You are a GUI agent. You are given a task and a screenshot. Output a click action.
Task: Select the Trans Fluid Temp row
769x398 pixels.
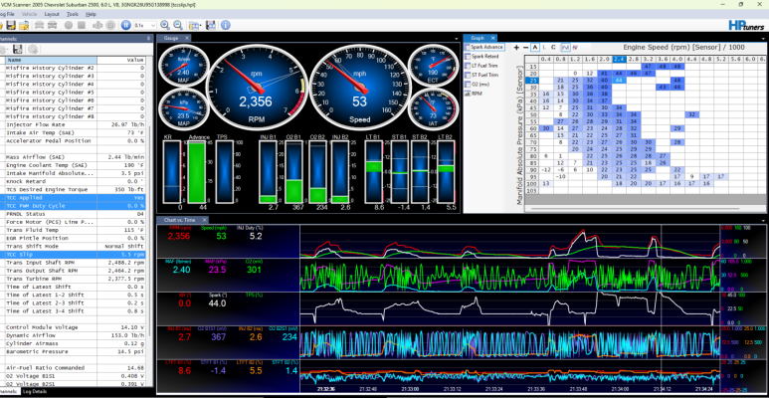(x=77, y=230)
